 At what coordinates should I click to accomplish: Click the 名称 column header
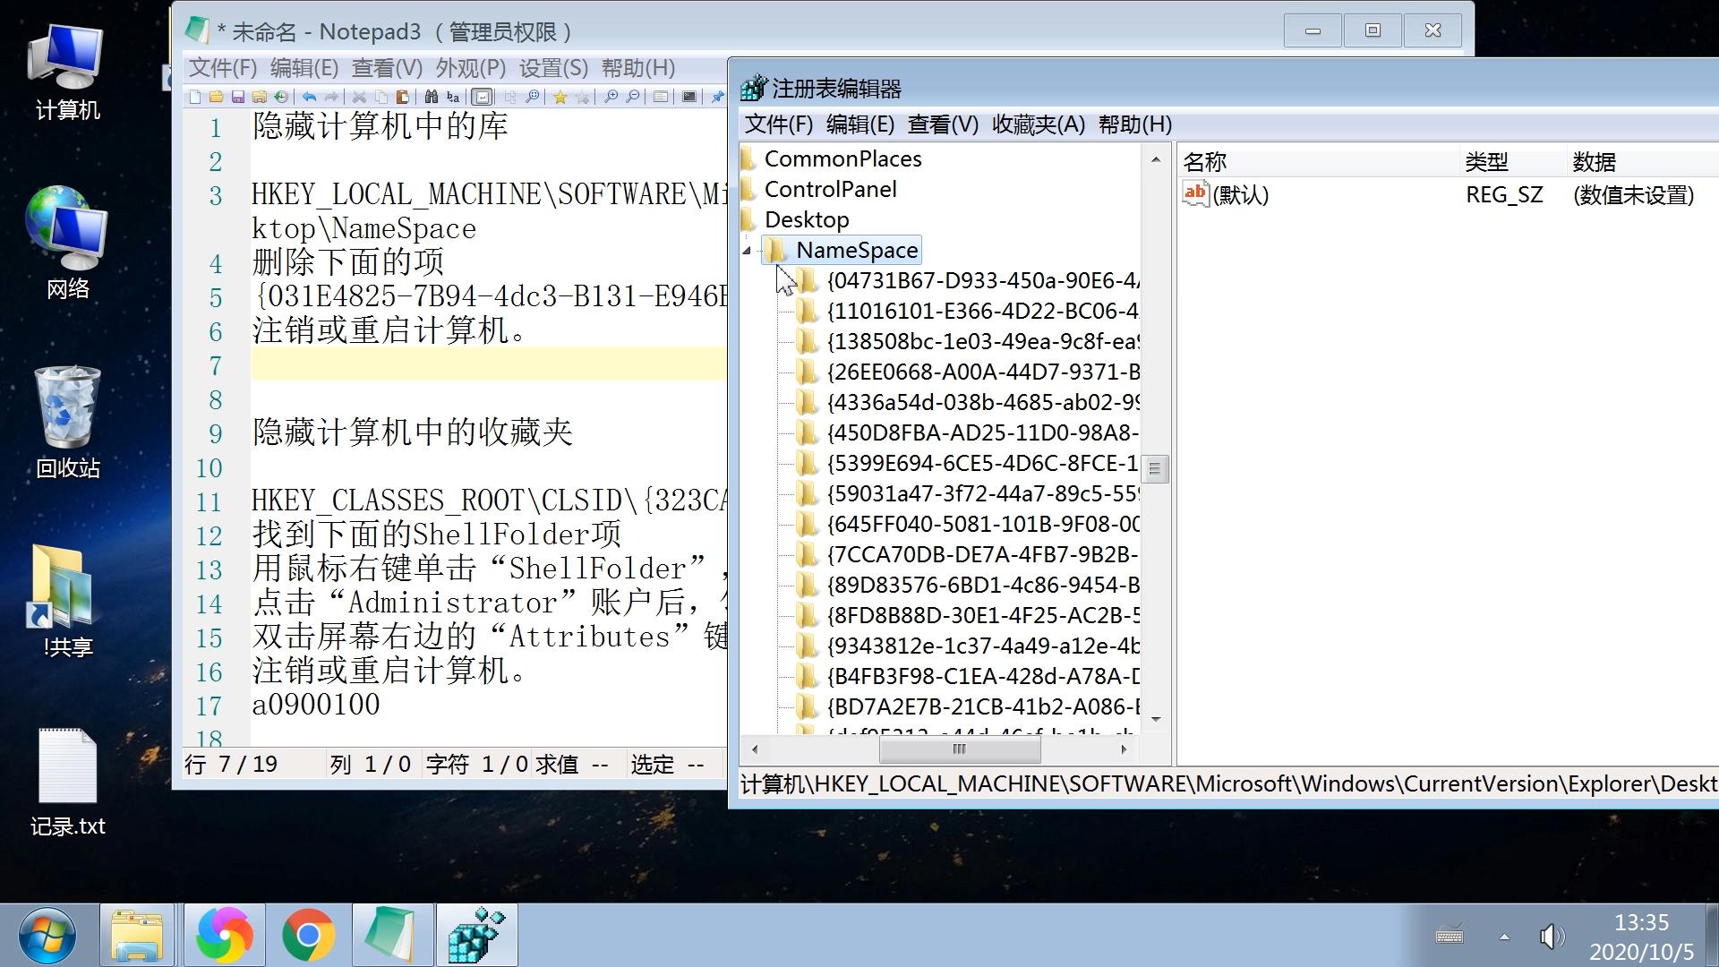point(1204,162)
